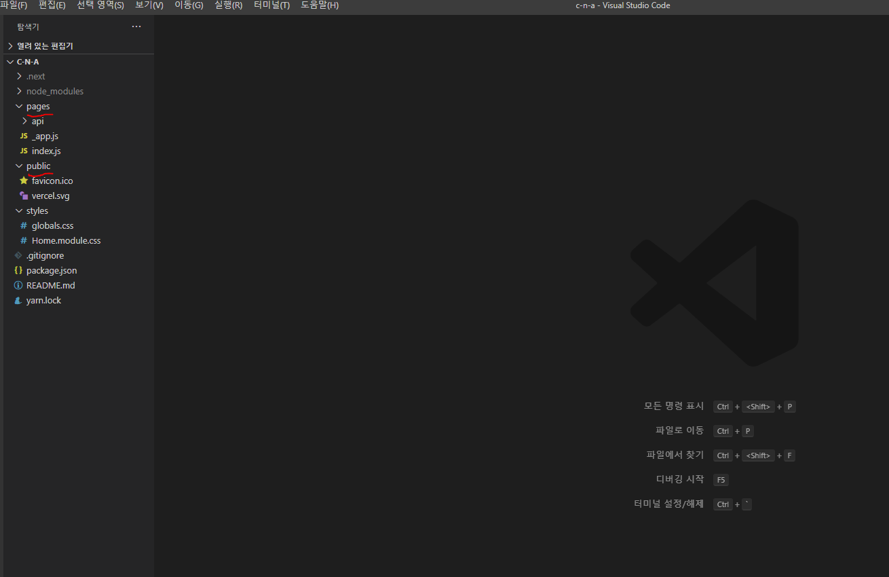
Task: Click the hash icon of globals.css
Action: (24, 225)
